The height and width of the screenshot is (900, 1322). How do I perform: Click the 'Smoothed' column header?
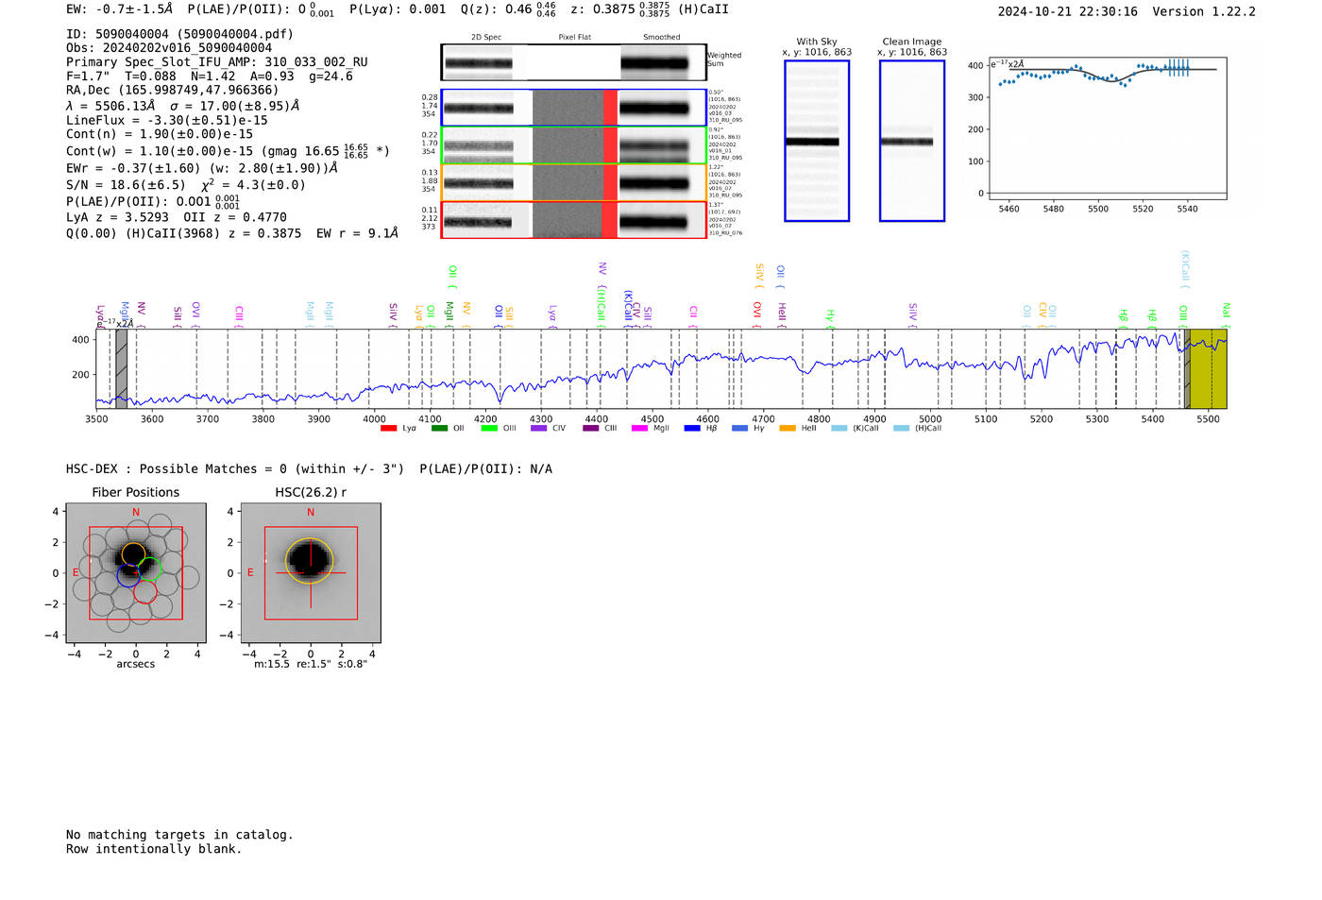(x=661, y=38)
